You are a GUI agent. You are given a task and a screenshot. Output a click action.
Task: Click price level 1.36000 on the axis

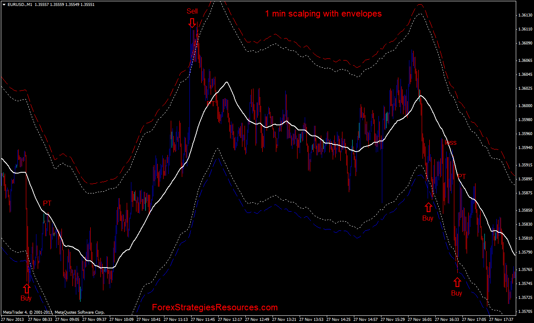pyautogui.click(x=525, y=106)
